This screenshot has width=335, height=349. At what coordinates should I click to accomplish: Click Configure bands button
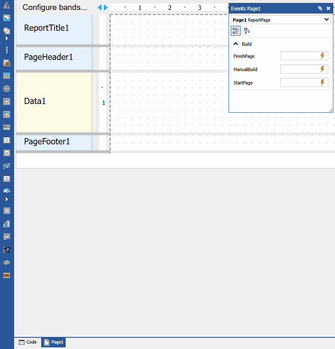[55, 7]
